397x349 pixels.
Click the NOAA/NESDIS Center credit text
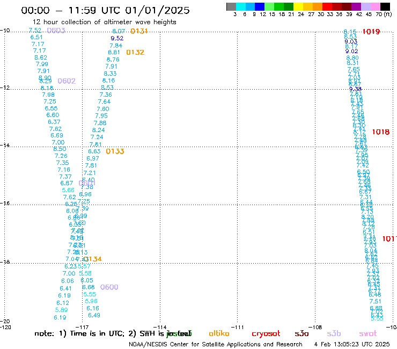coord(216,344)
